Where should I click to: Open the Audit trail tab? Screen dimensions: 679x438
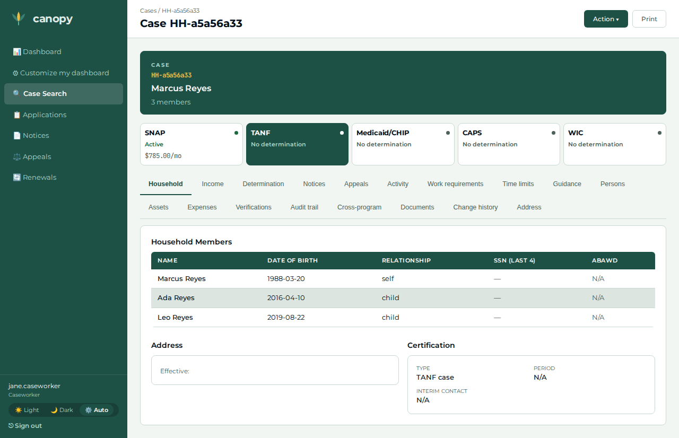(x=304, y=207)
